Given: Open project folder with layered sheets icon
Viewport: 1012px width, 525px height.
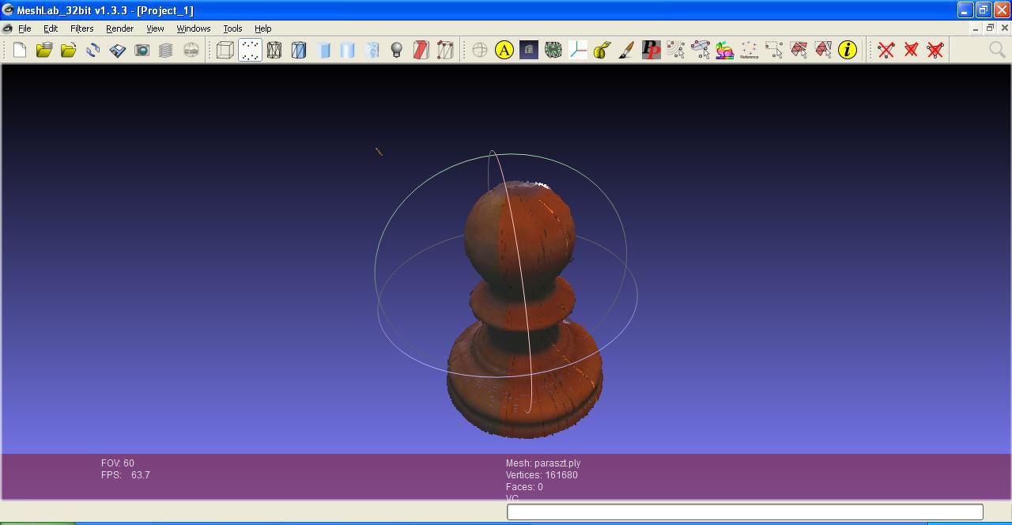Looking at the screenshot, I should (x=43, y=50).
